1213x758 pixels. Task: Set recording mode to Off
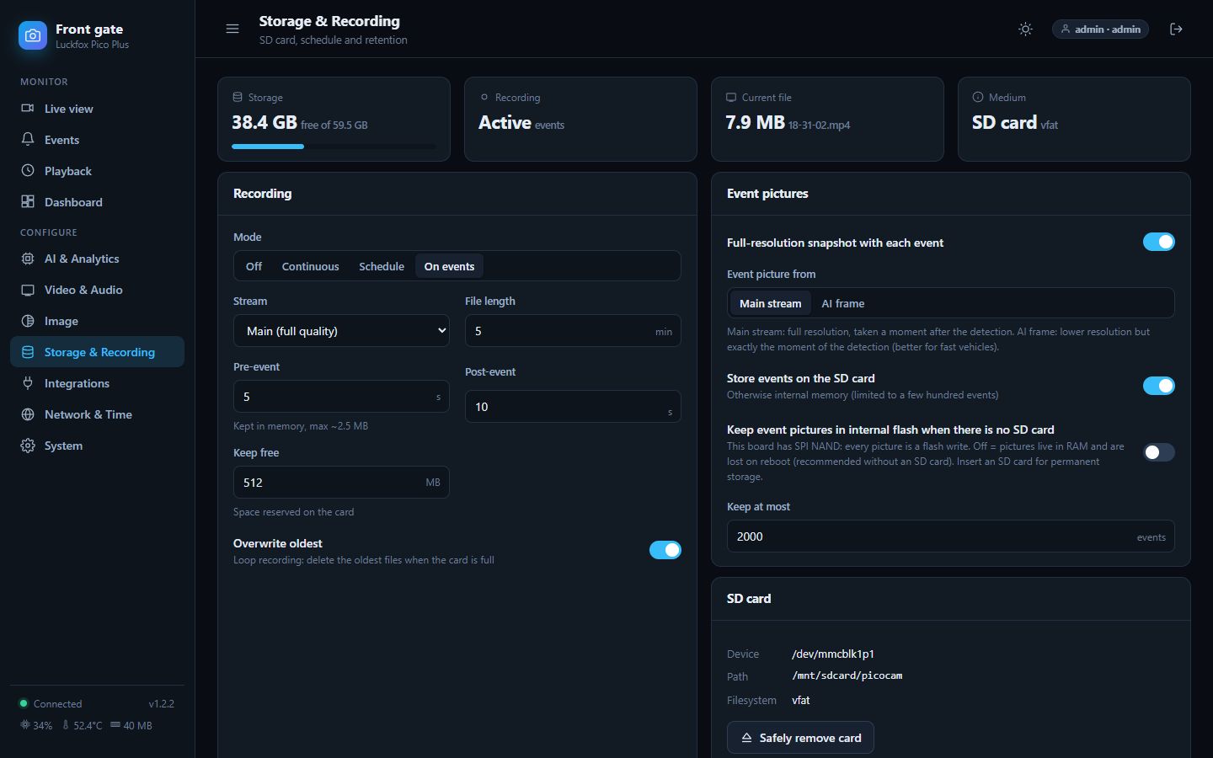tap(254, 266)
